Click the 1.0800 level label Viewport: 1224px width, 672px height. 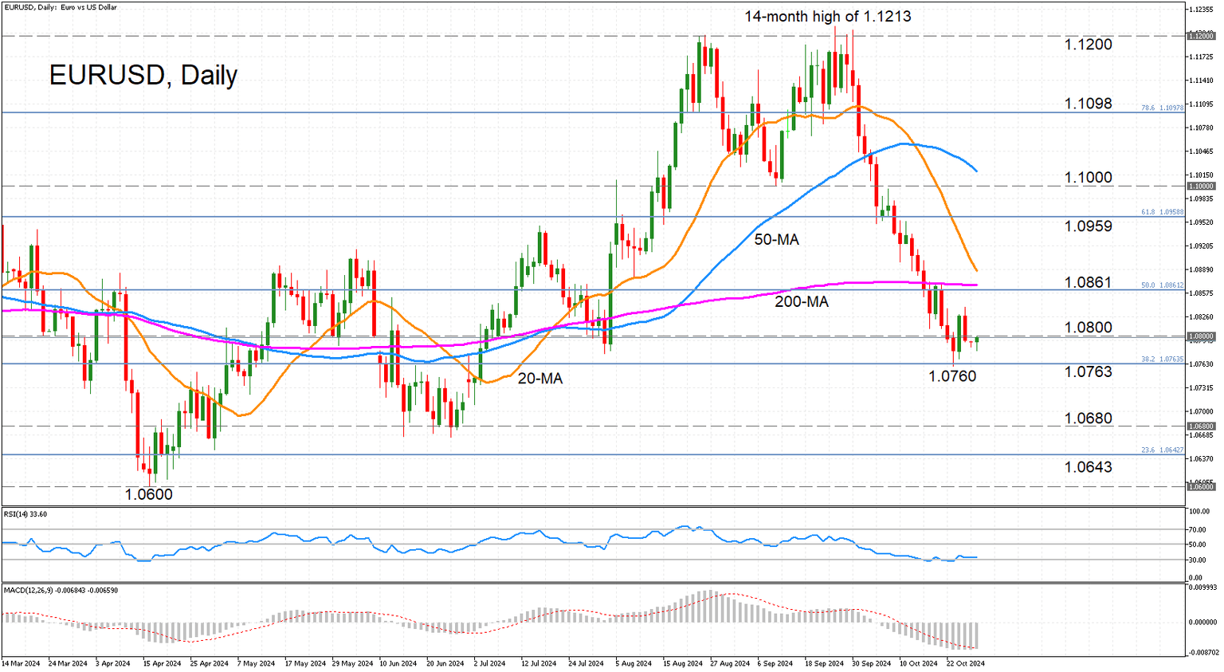tap(1089, 328)
